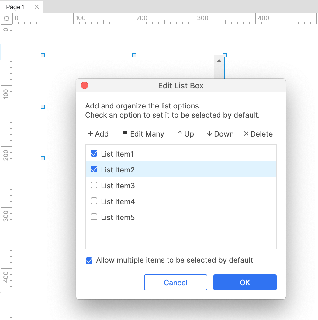Screen dimensions: 318x320
Task: Close the Edit List Box dialog
Action: [85, 86]
